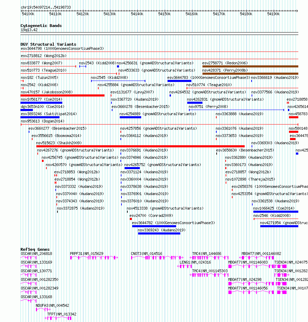
Task: Click nsv3373332 (Audano2019) label
Action: [79, 187]
